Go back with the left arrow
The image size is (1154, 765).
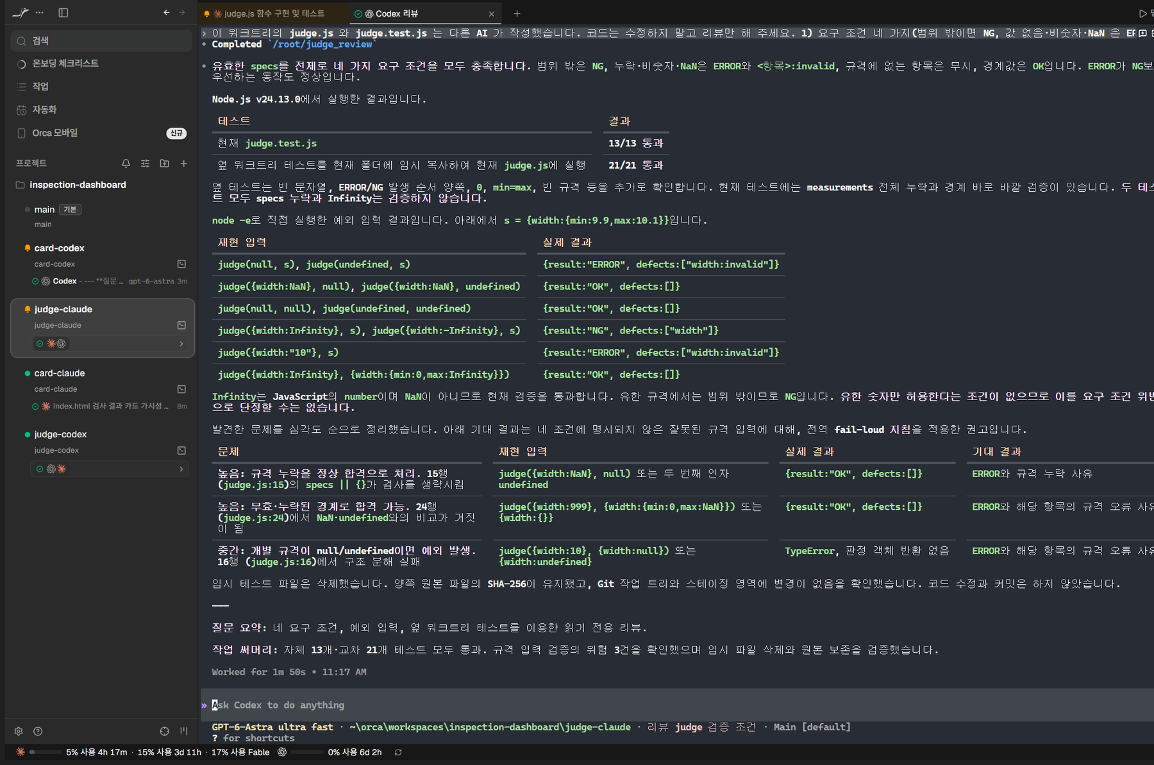point(167,12)
